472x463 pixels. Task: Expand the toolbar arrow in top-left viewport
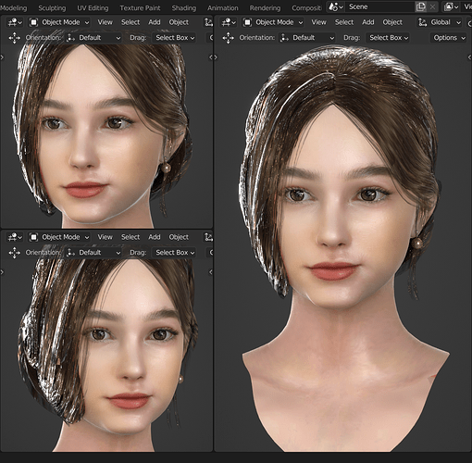pyautogui.click(x=2, y=57)
